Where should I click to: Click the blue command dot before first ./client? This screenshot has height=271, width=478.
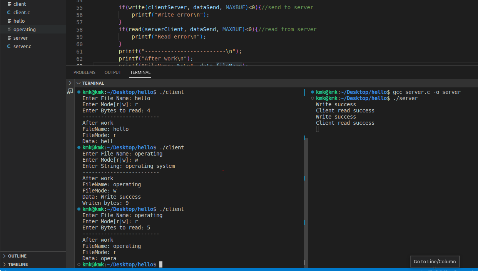click(x=79, y=92)
